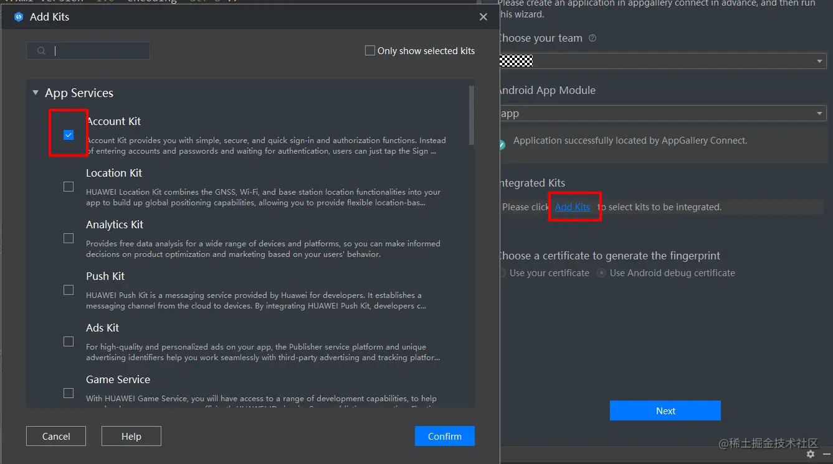Select the Account Kit title text
The width and height of the screenshot is (833, 464).
[114, 121]
